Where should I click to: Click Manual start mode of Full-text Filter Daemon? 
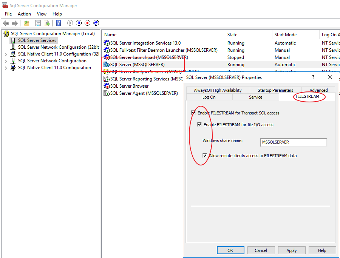point(282,50)
